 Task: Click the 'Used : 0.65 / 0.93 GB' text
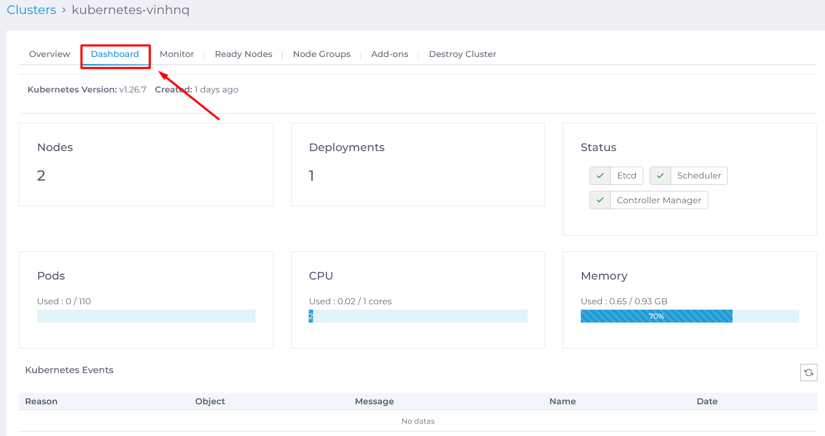pos(624,301)
